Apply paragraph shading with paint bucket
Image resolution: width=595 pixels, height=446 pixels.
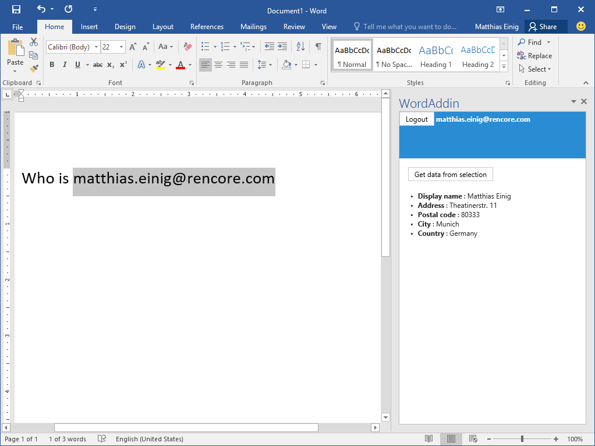point(287,65)
